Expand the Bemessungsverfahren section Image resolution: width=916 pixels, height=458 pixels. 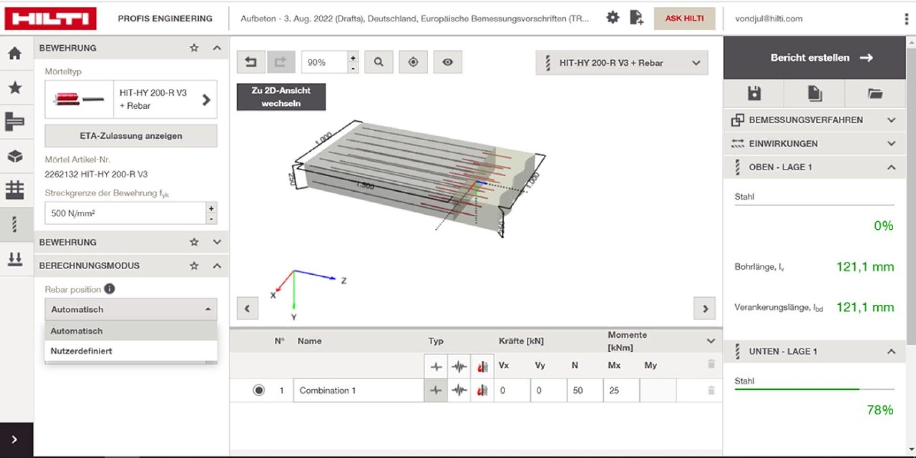coord(891,120)
